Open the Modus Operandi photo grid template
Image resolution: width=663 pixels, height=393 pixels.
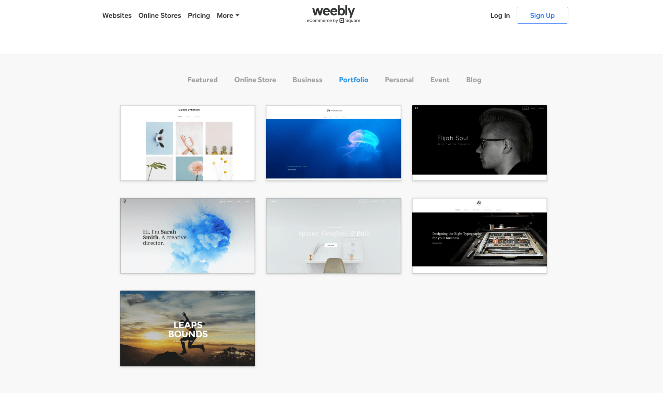(187, 142)
